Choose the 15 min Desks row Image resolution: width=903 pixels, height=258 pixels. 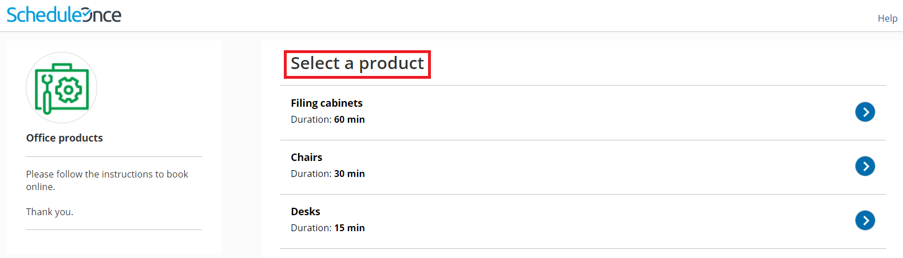[572, 221]
